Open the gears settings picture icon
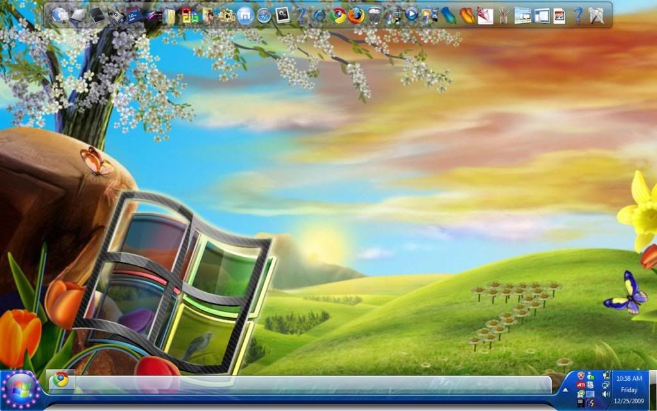 pos(282,15)
